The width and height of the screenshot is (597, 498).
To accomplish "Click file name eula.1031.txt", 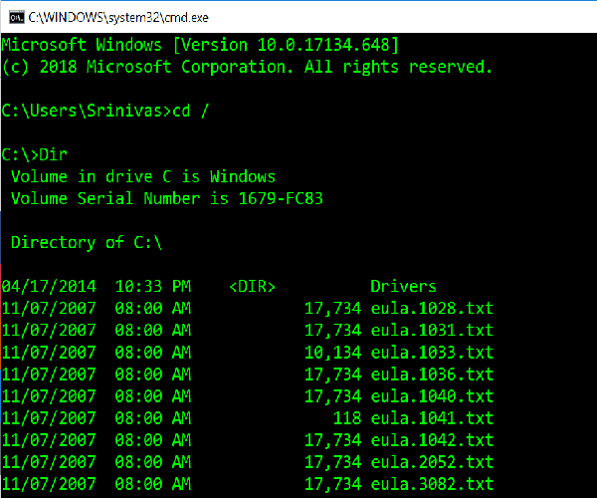I will pos(432,331).
